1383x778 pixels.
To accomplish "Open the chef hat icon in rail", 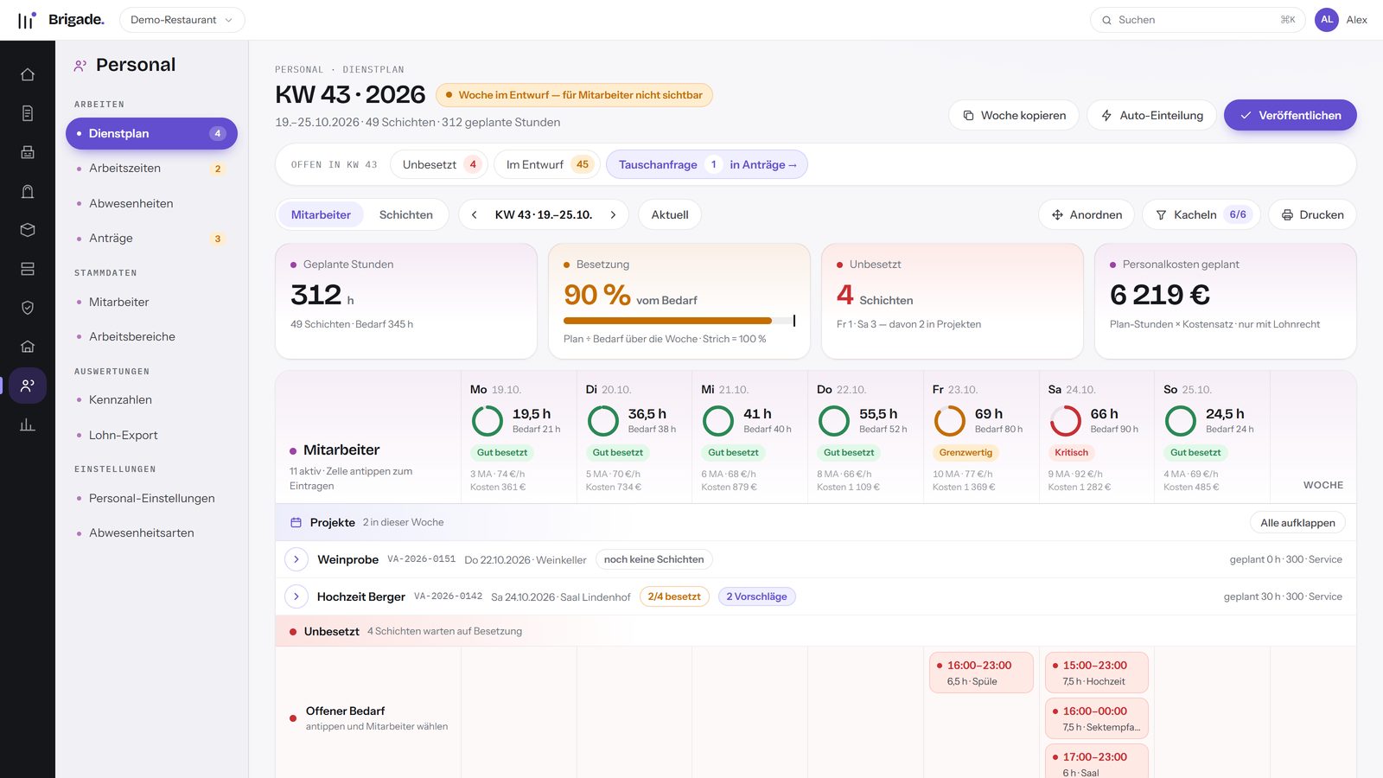I will click(x=28, y=191).
